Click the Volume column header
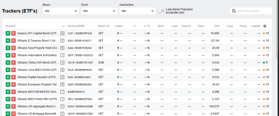Screen dimensions: 279x116 (186, 26)
